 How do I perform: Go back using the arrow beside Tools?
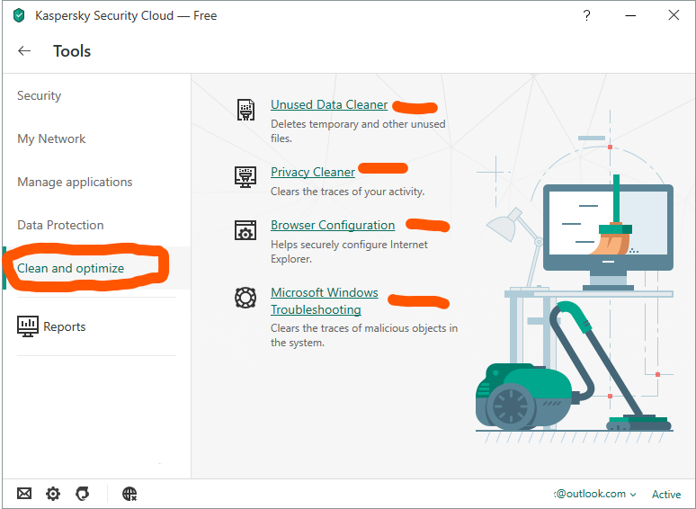[24, 51]
